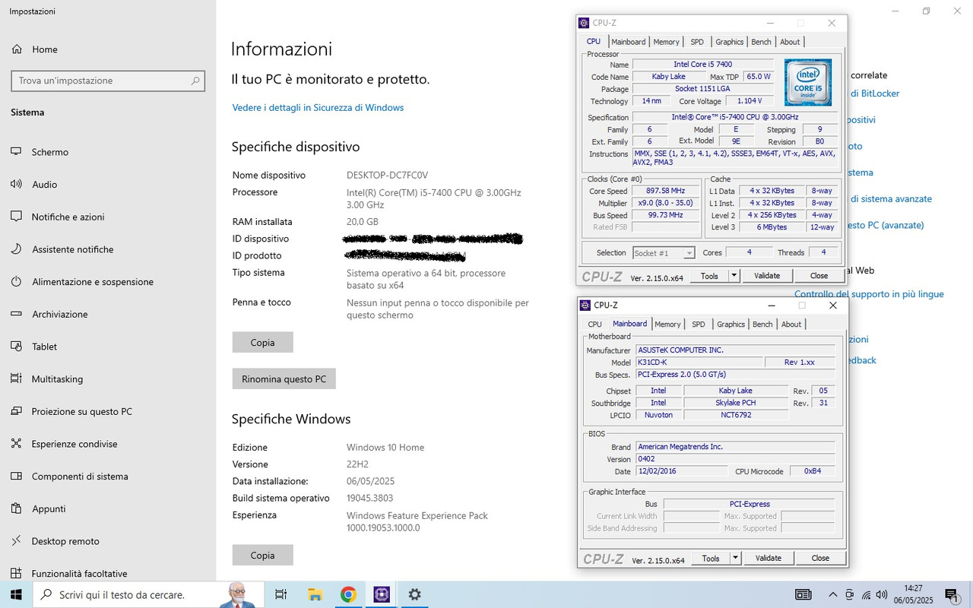Image resolution: width=973 pixels, height=608 pixels.
Task: Click the taskbar search box Scrivi qui il testo
Action: (148, 594)
